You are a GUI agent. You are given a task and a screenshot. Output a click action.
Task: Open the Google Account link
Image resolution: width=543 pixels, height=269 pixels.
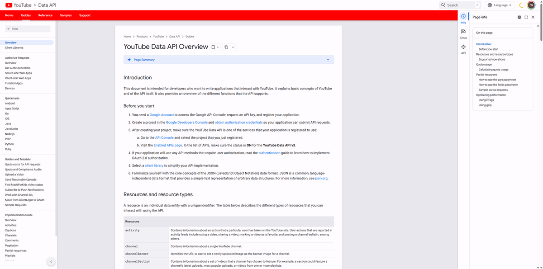pyautogui.click(x=162, y=115)
